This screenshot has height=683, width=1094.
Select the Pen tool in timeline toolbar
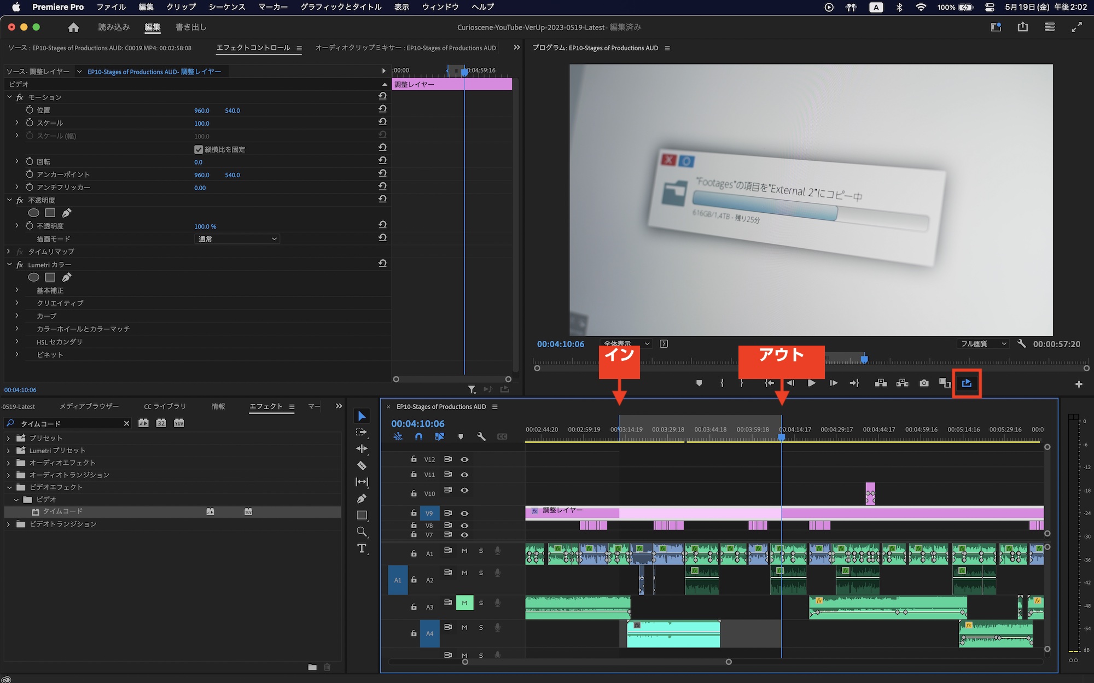pyautogui.click(x=362, y=499)
